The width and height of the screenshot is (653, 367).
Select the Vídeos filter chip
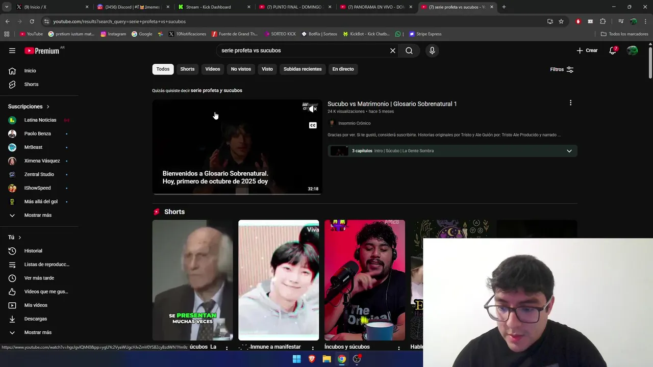pos(213,69)
